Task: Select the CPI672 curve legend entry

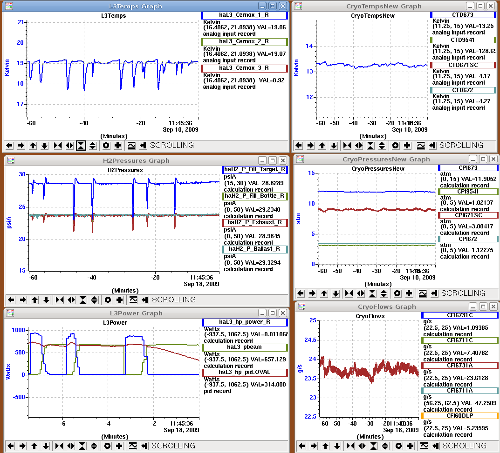Action: (x=468, y=239)
